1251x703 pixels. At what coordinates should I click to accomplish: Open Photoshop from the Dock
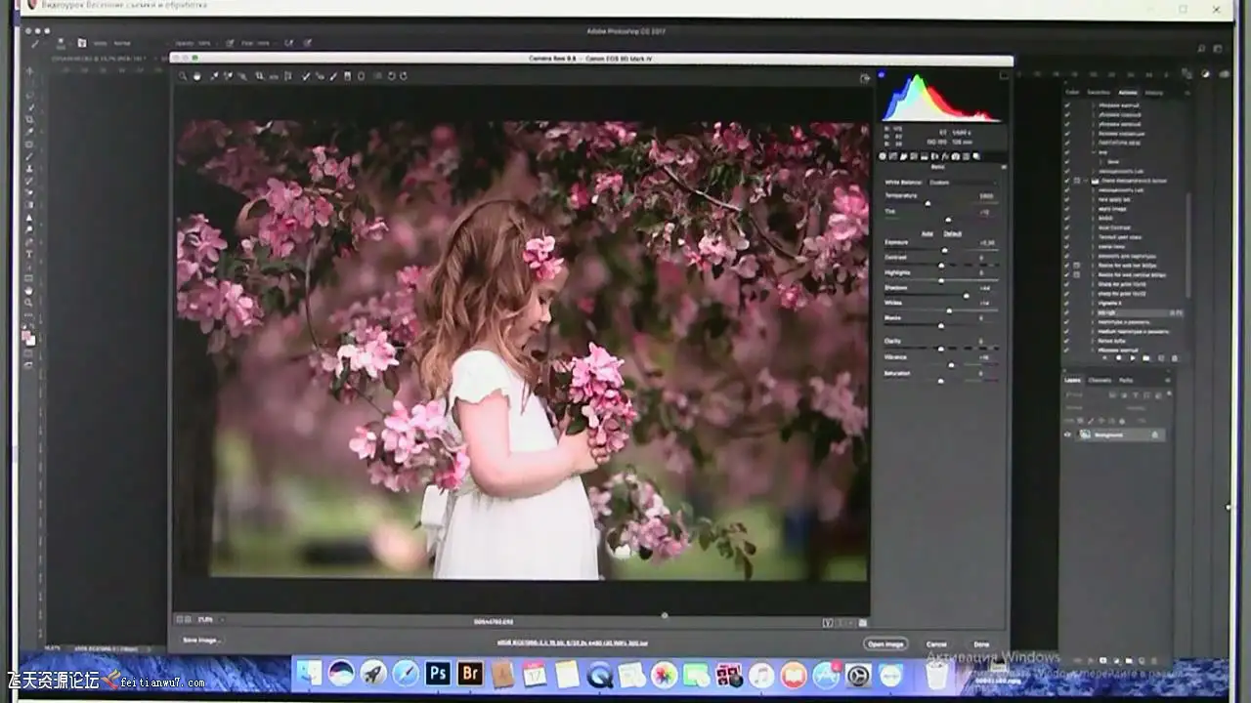tap(439, 674)
